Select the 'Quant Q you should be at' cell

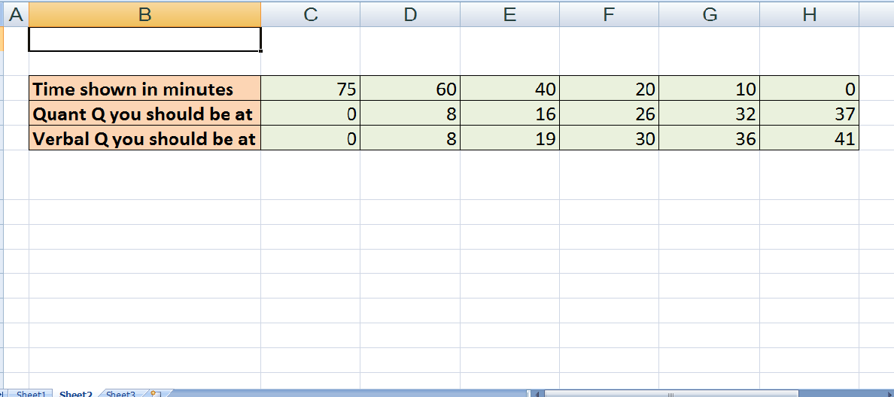[x=144, y=114]
